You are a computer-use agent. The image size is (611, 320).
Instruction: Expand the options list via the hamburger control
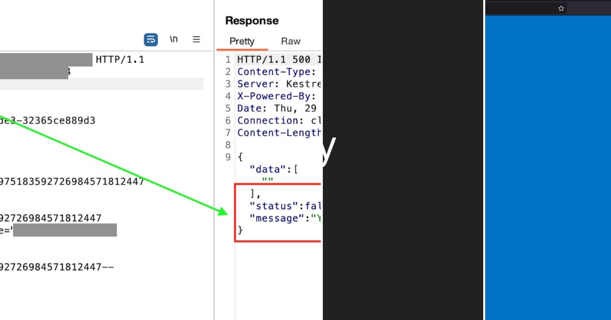[196, 39]
